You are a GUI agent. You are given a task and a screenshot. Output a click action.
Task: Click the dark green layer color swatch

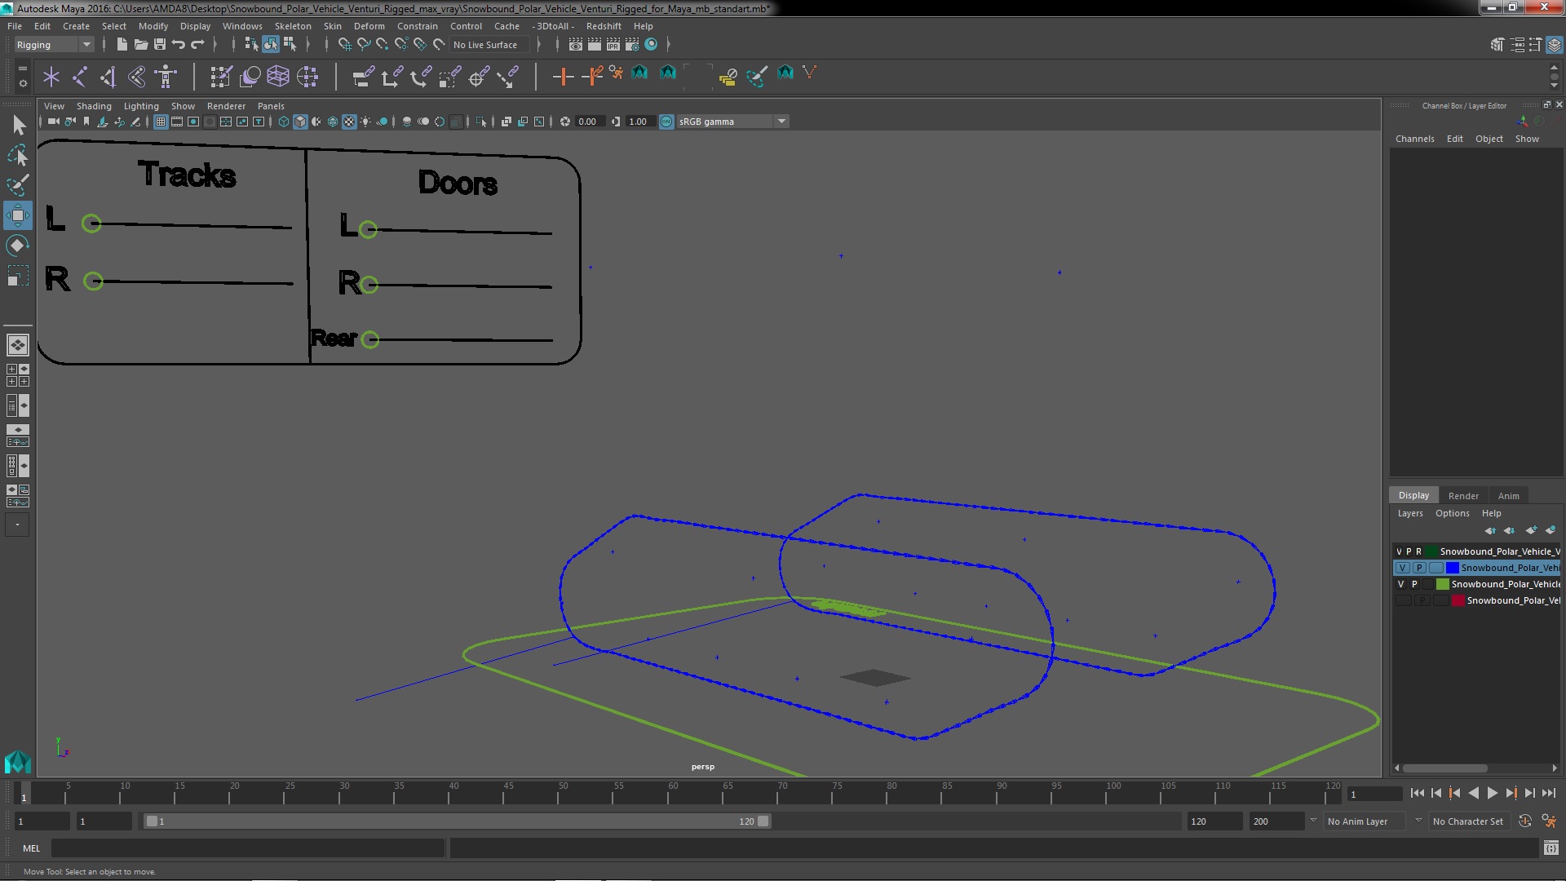tap(1431, 551)
